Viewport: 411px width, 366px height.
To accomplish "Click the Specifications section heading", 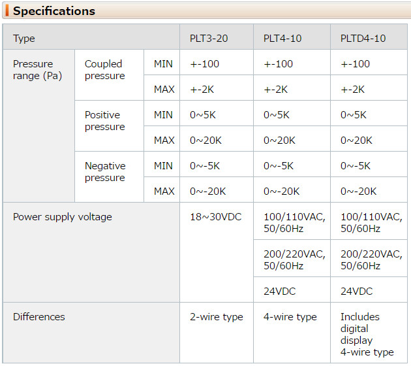I will point(54,11).
